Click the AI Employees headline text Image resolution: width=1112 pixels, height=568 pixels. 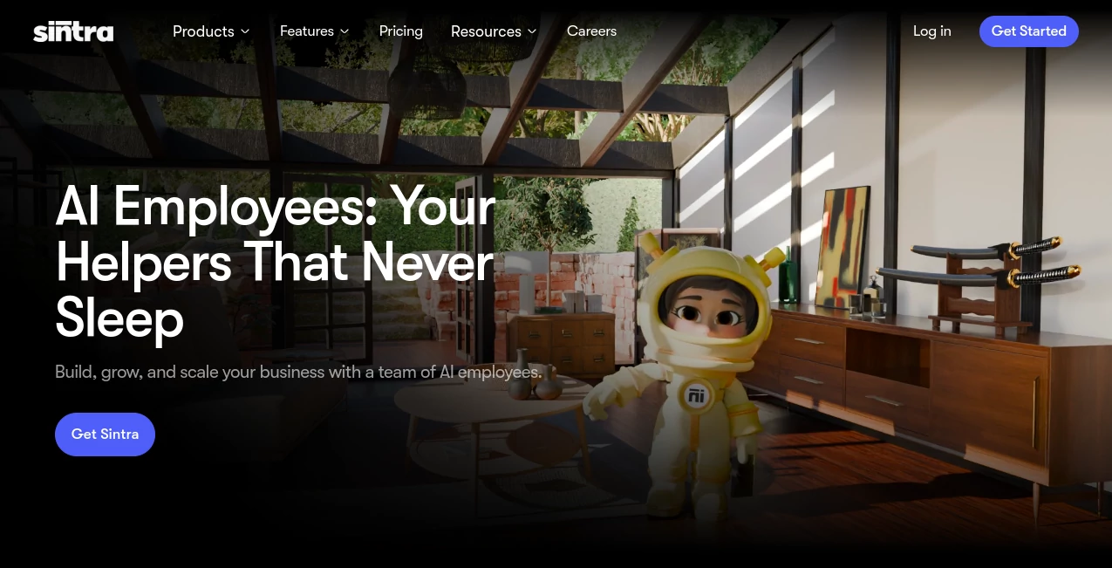pos(276,262)
